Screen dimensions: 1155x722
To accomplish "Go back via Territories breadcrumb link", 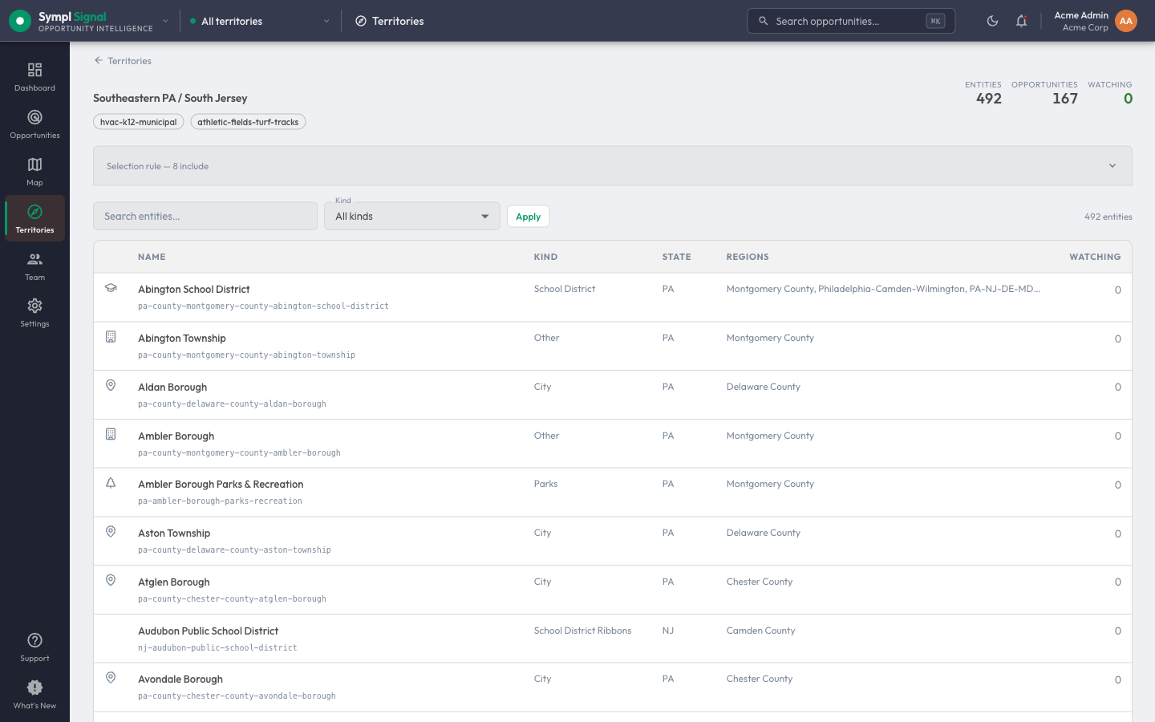I will 129,61.
